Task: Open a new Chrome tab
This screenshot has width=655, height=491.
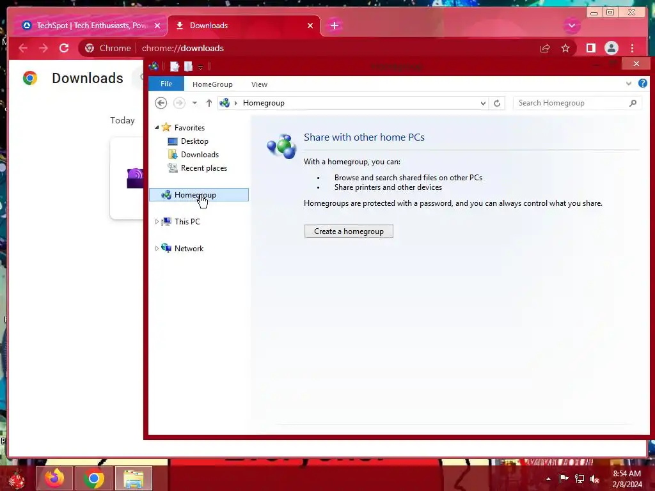Action: 334,26
